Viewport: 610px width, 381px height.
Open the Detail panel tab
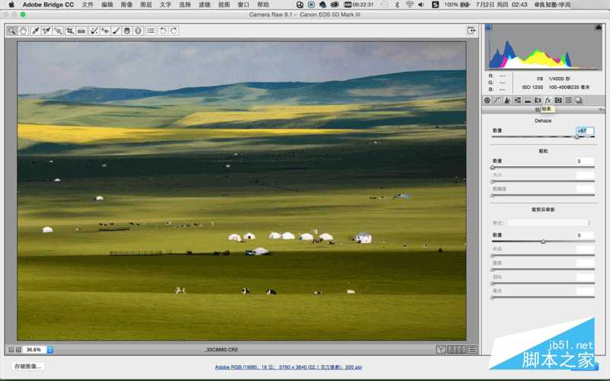pyautogui.click(x=507, y=101)
